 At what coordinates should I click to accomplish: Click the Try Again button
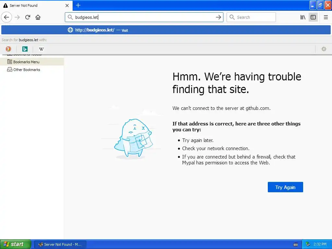click(x=285, y=187)
